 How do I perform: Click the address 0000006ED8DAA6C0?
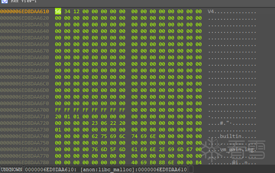(x=24, y=84)
